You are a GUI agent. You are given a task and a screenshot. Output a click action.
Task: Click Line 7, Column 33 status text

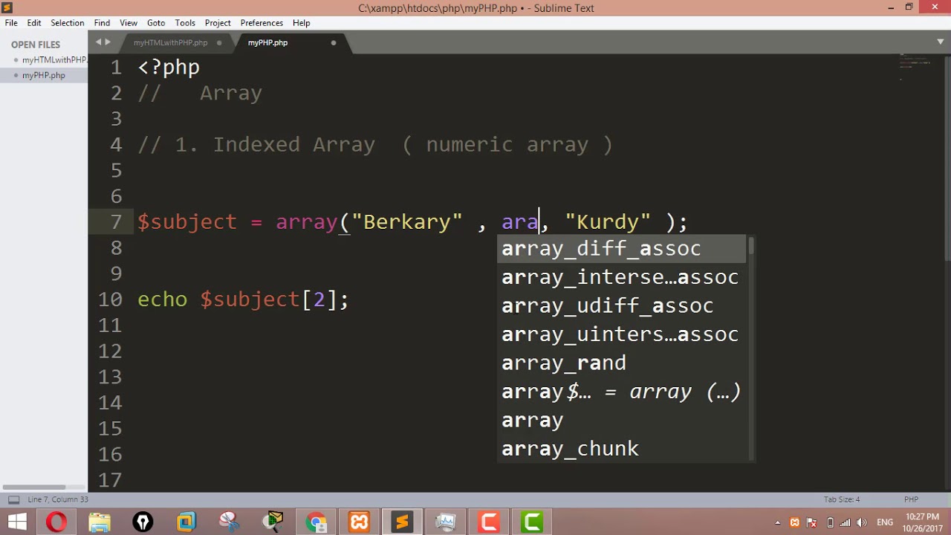57,499
